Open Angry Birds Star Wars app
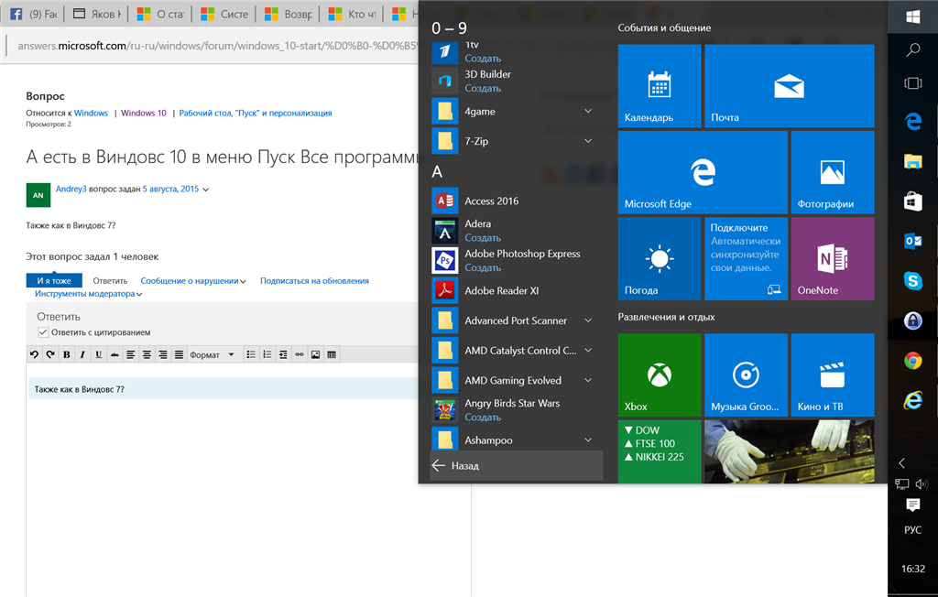The width and height of the screenshot is (938, 597). point(515,410)
